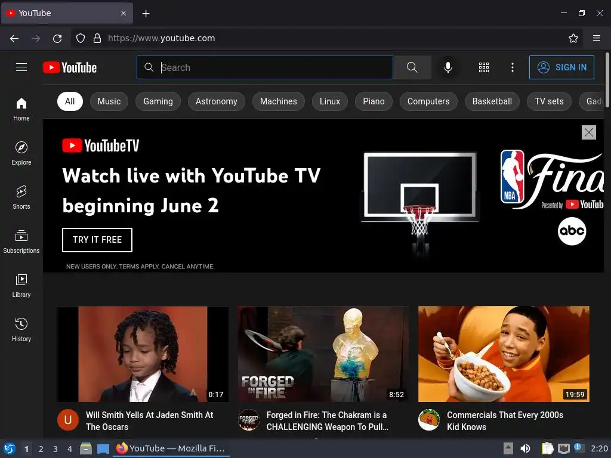Open the orange U channel avatar
The height and width of the screenshot is (458, 611).
[x=68, y=420]
